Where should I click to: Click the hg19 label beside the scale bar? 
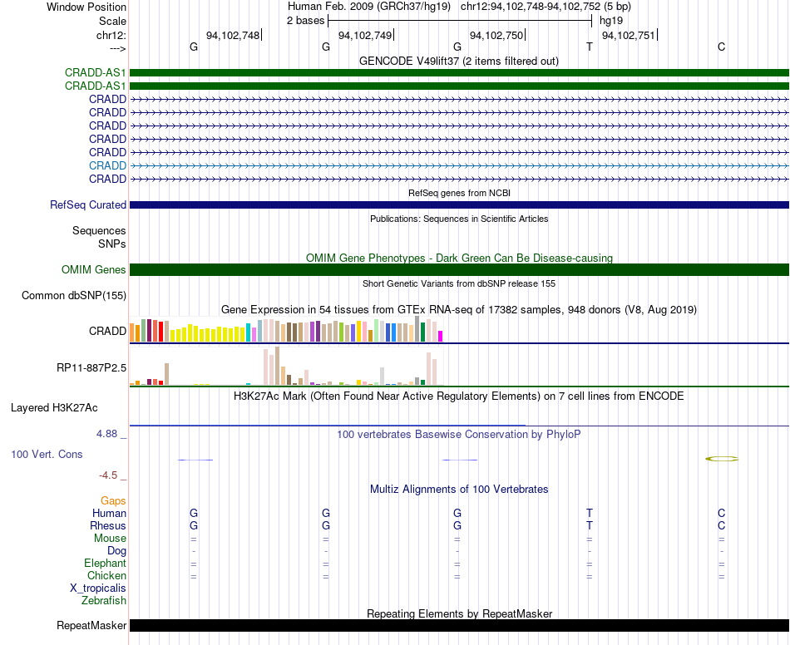[x=611, y=21]
